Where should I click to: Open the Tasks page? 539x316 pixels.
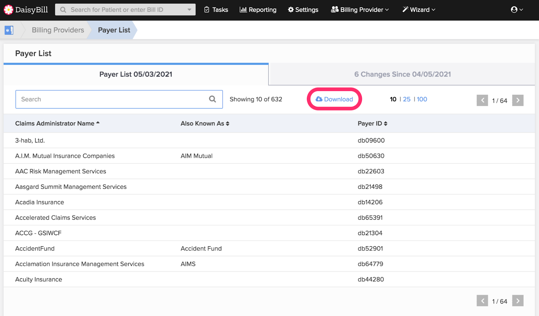pos(216,10)
